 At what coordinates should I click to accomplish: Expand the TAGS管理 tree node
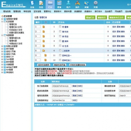2,59
